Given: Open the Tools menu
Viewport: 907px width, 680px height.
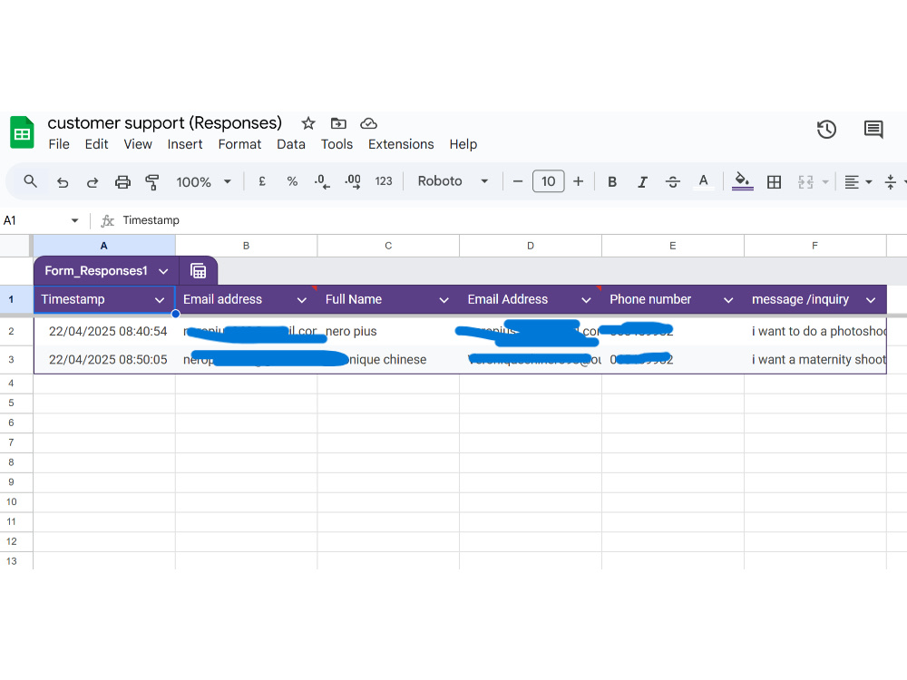Looking at the screenshot, I should click(336, 144).
